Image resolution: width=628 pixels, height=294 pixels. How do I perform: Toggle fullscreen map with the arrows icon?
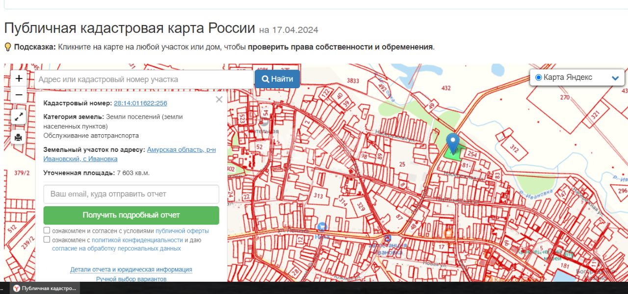(x=19, y=117)
